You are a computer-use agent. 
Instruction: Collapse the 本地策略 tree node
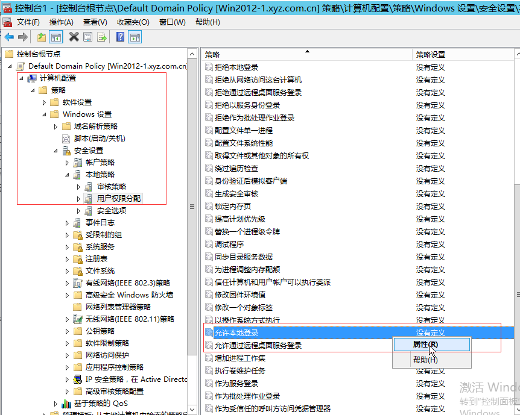[67, 175]
